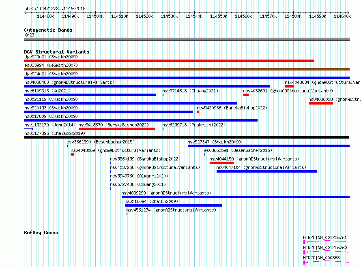Open esv3662590 (Besenbacher2015) label
This screenshot has width=361, height=267.
point(101,142)
